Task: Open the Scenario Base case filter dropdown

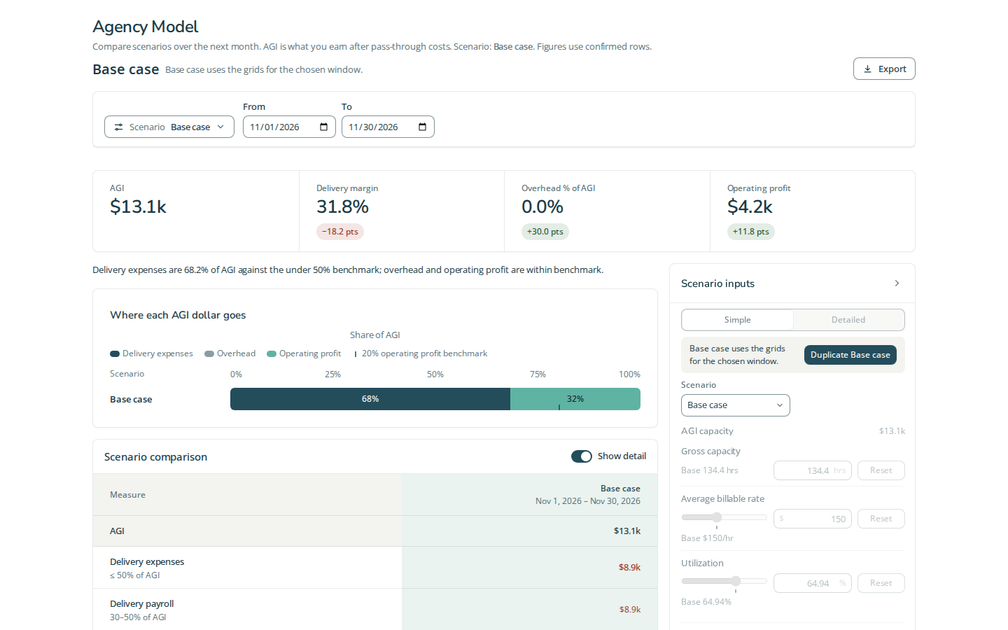Action: 169,127
